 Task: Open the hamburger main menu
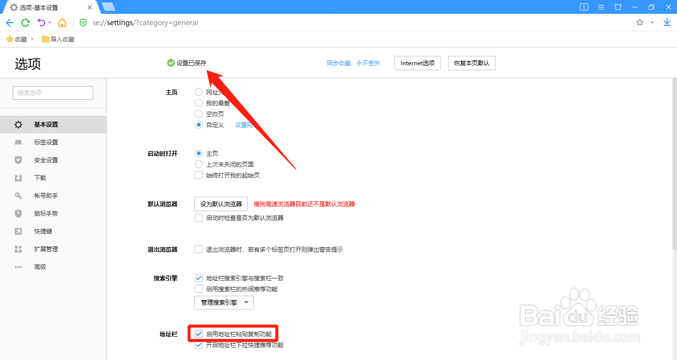click(600, 7)
